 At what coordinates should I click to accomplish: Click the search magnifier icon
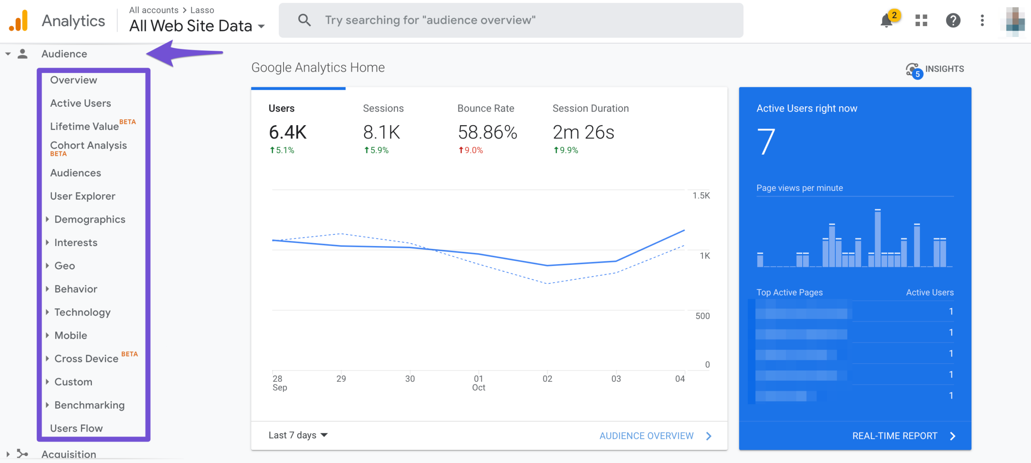[x=304, y=20]
